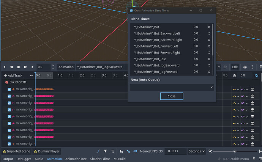This screenshot has height=162, width=262.
Task: Open the Seconds time unit dropdown
Action: [x=197, y=151]
